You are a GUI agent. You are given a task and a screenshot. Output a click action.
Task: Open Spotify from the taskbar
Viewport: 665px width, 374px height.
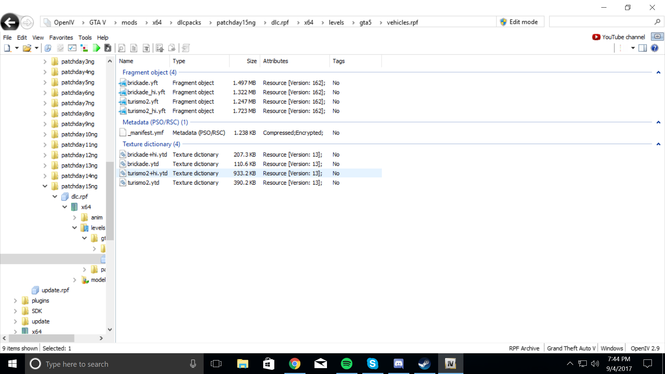(x=346, y=364)
